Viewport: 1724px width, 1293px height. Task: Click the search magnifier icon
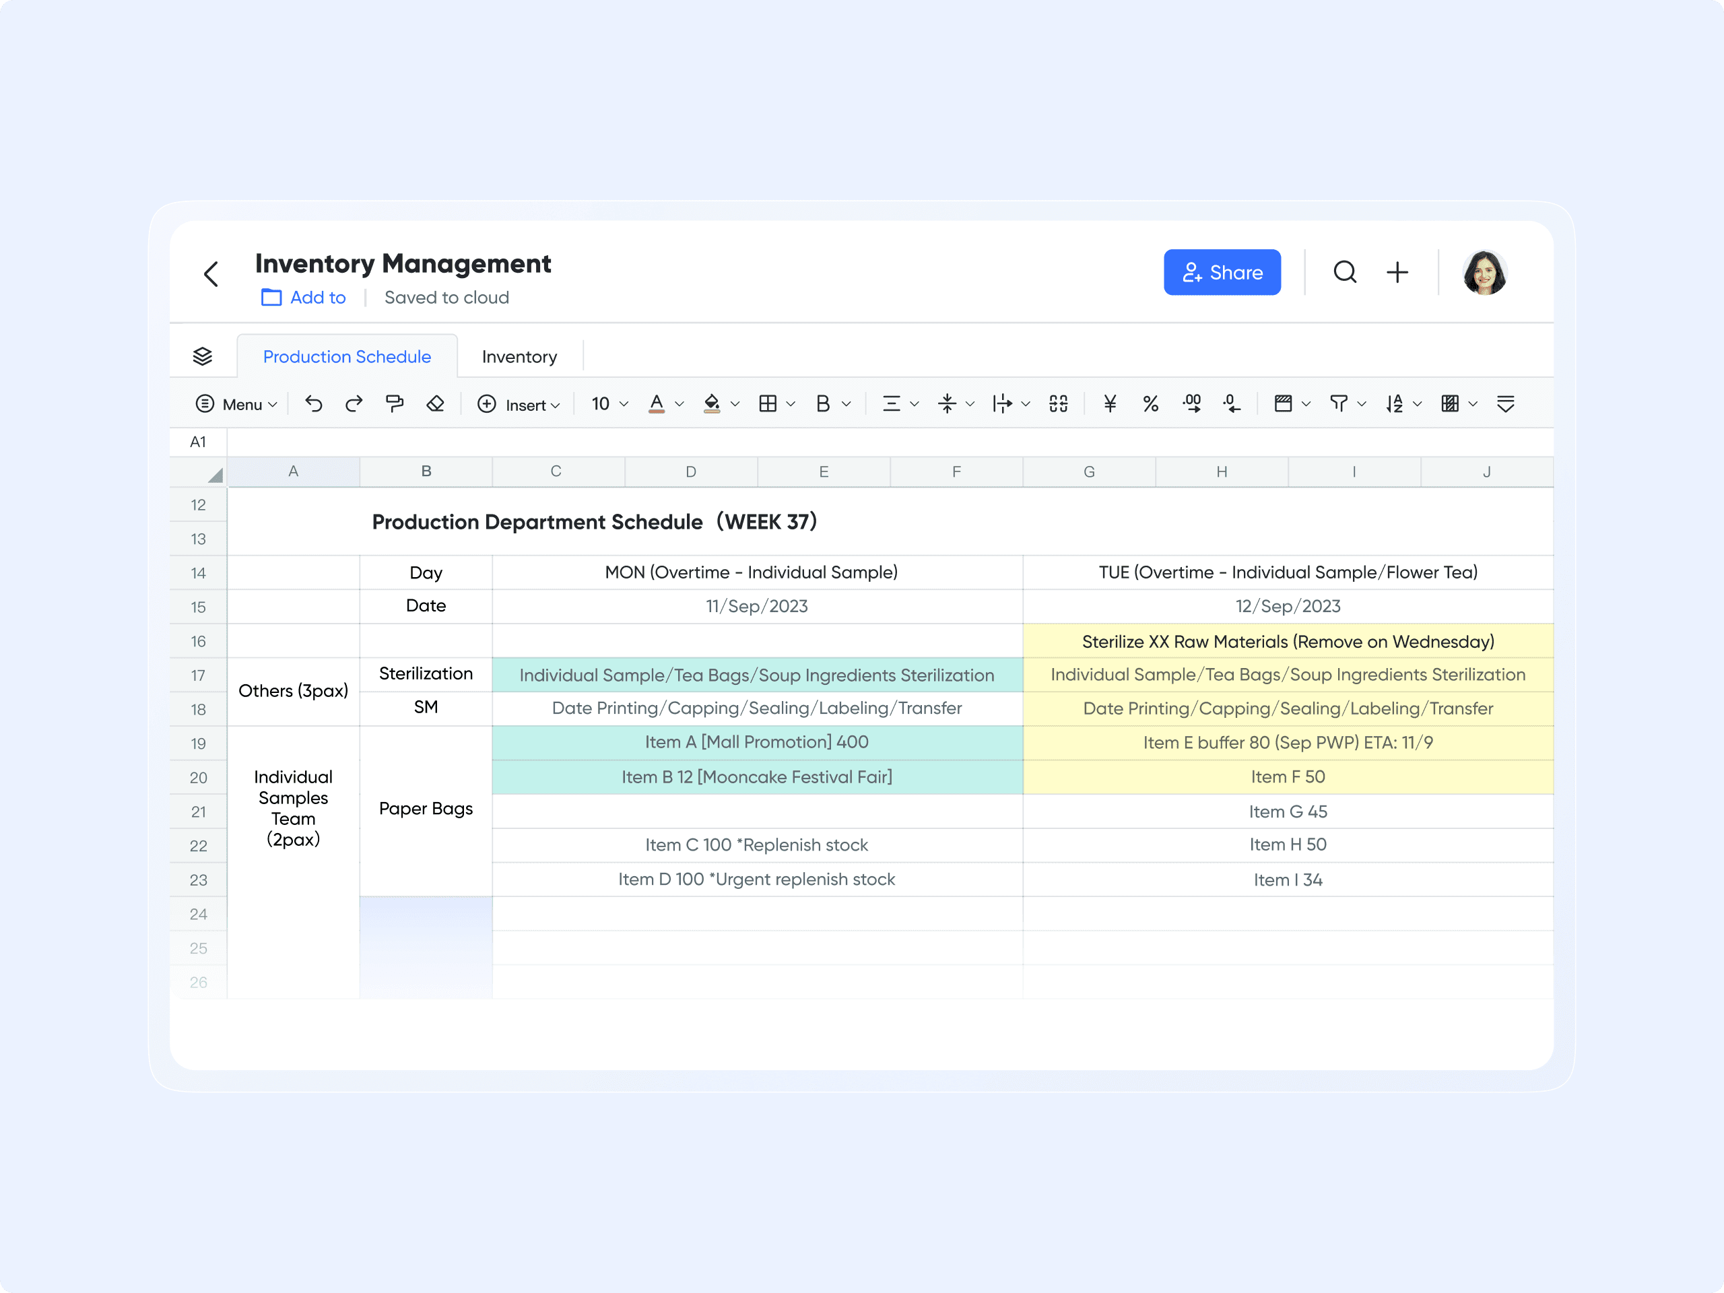1346,272
